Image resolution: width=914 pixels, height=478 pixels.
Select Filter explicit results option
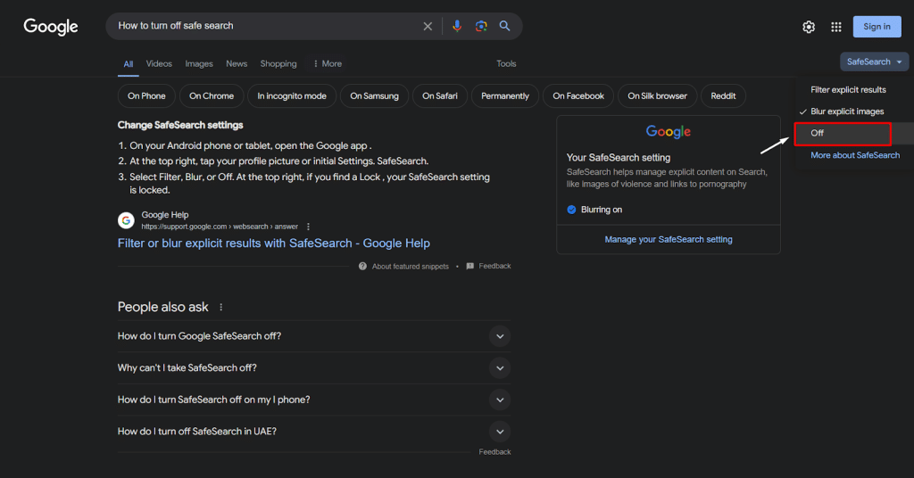click(848, 90)
